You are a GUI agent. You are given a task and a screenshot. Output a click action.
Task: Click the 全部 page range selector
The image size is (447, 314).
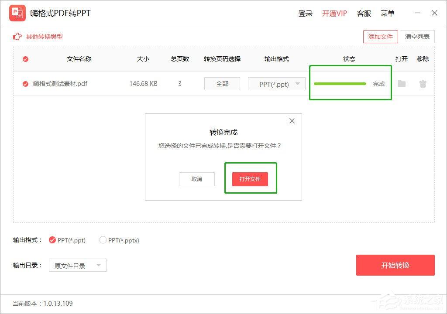point(222,84)
